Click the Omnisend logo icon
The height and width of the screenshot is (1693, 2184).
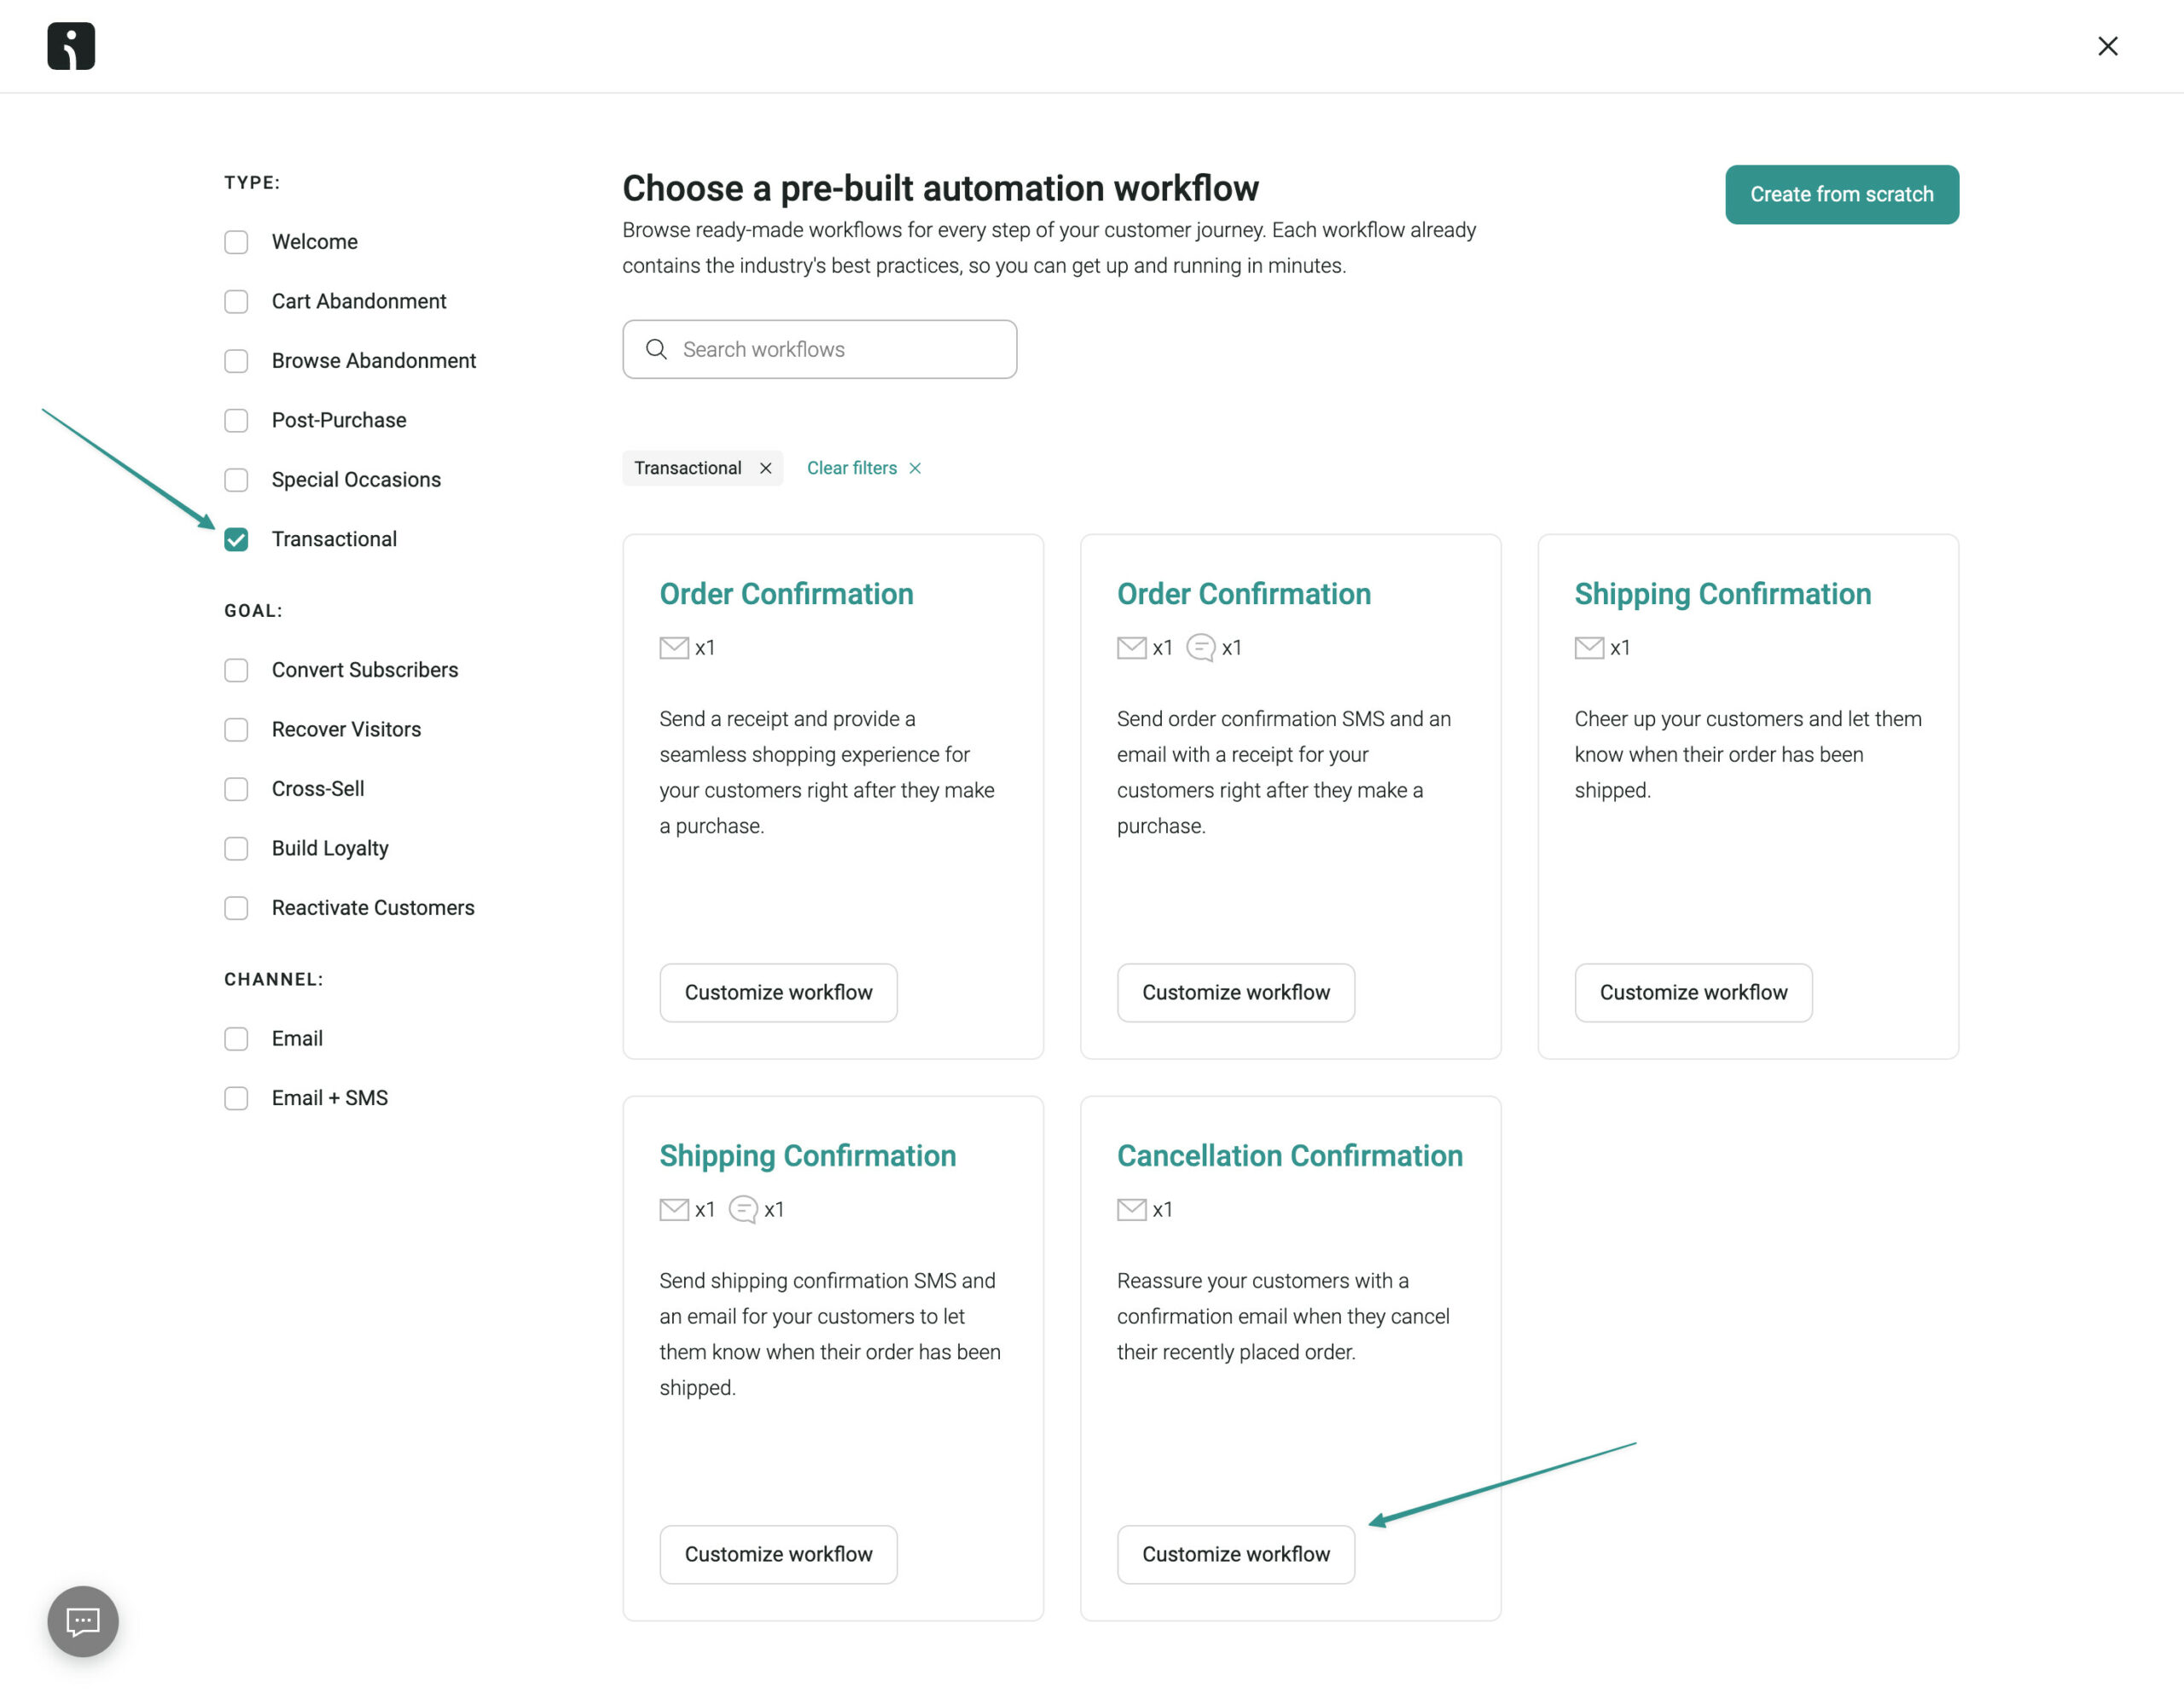[x=71, y=46]
